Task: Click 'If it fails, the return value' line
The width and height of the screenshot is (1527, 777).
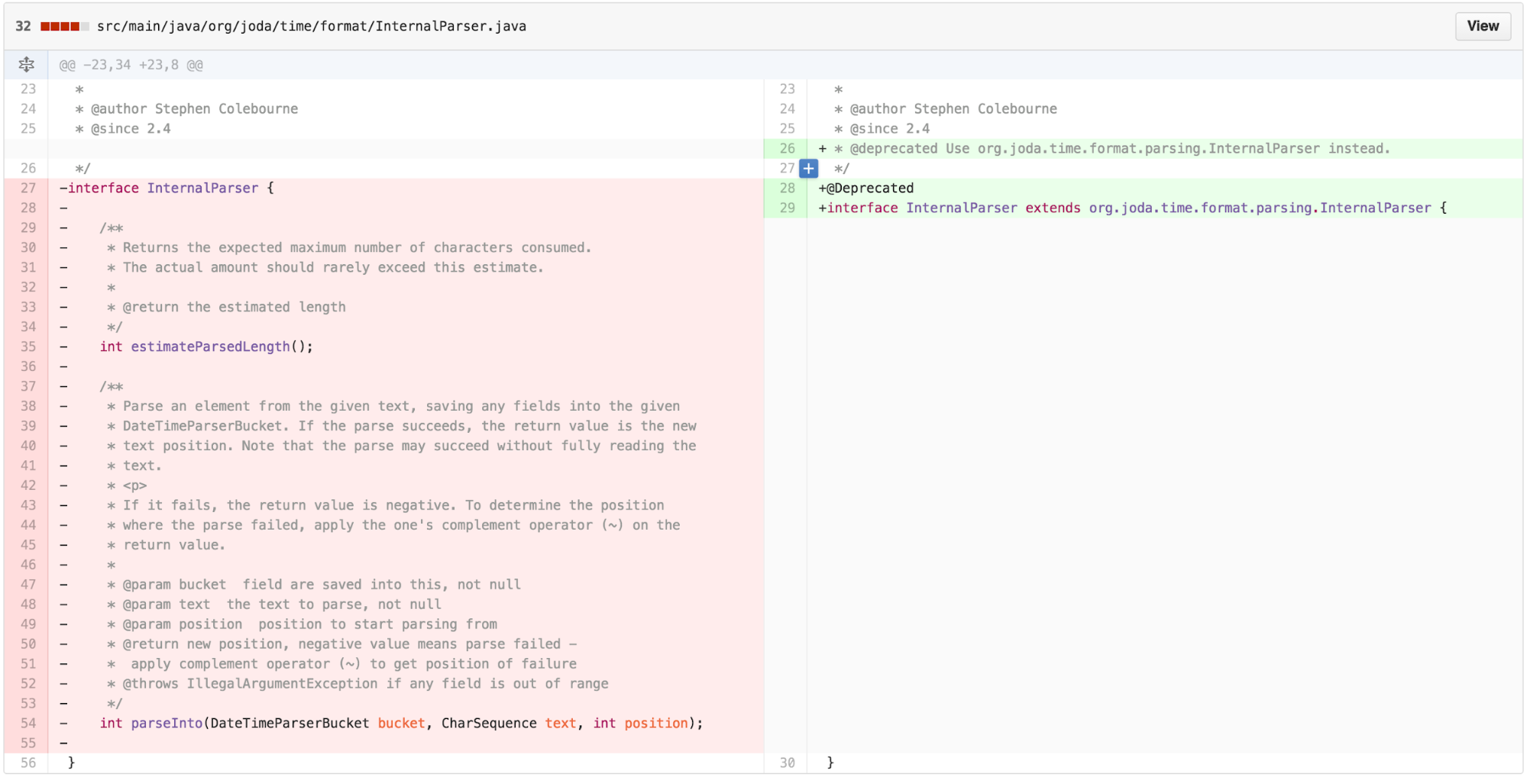Action: 406,505
